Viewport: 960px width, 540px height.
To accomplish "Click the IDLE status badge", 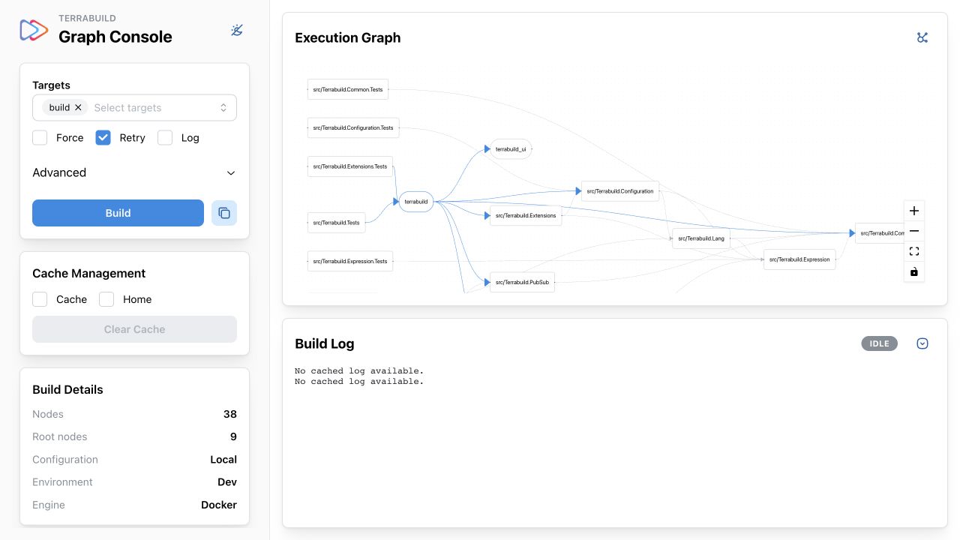I will 879,343.
